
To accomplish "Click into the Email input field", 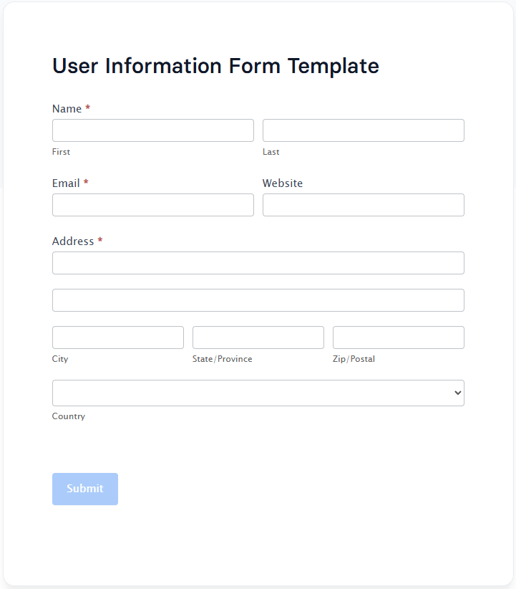I will (x=152, y=205).
